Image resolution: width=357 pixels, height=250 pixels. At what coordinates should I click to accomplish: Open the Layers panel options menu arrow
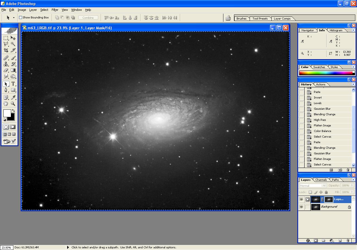[353, 180]
